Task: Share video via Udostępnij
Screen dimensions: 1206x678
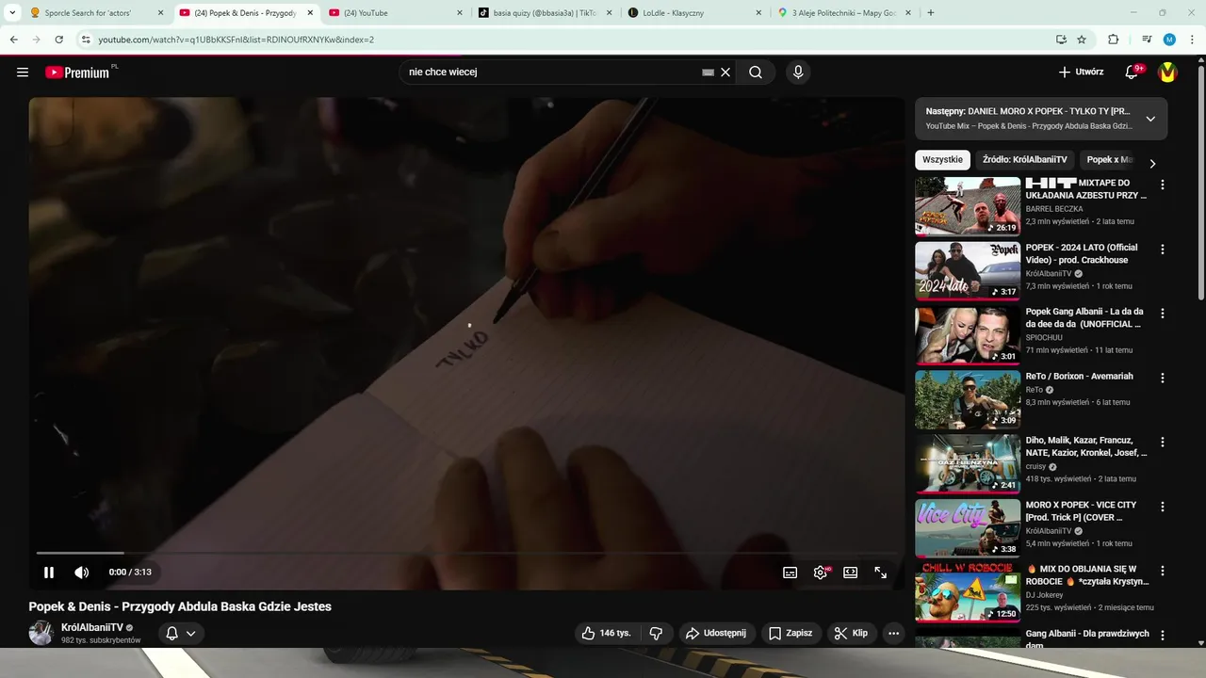Action: [715, 633]
